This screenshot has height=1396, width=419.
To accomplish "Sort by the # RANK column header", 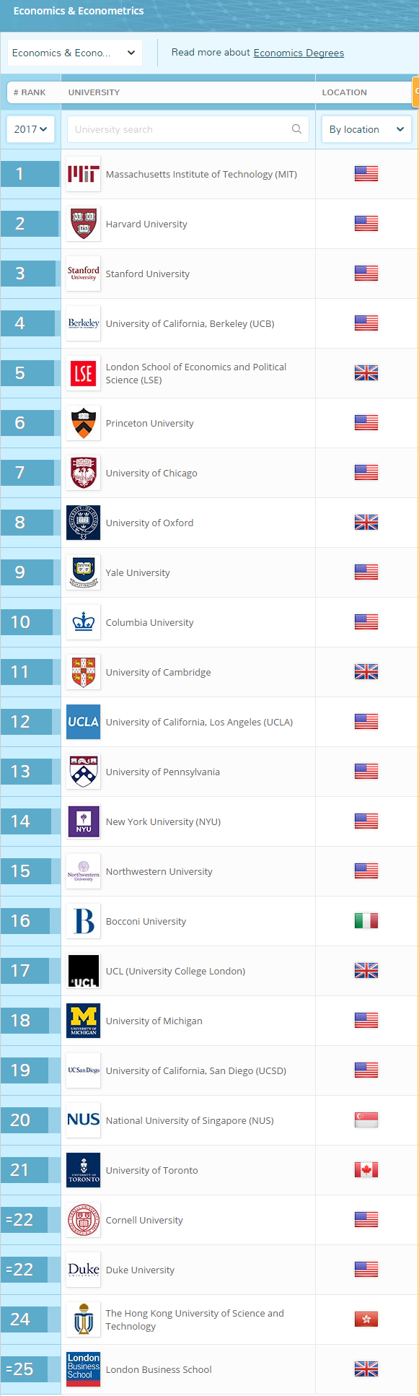I will (x=30, y=92).
